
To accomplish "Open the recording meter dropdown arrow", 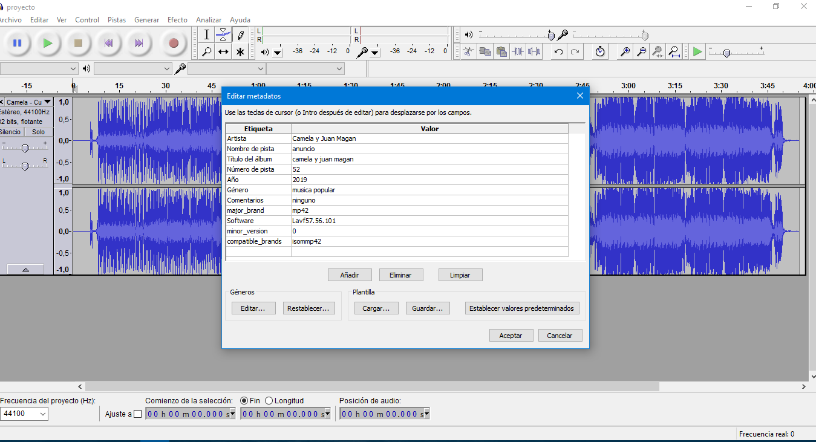I will [x=375, y=53].
